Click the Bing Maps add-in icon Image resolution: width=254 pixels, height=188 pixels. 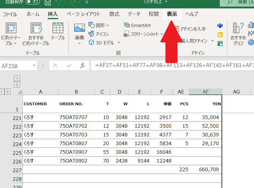(x=220, y=34)
